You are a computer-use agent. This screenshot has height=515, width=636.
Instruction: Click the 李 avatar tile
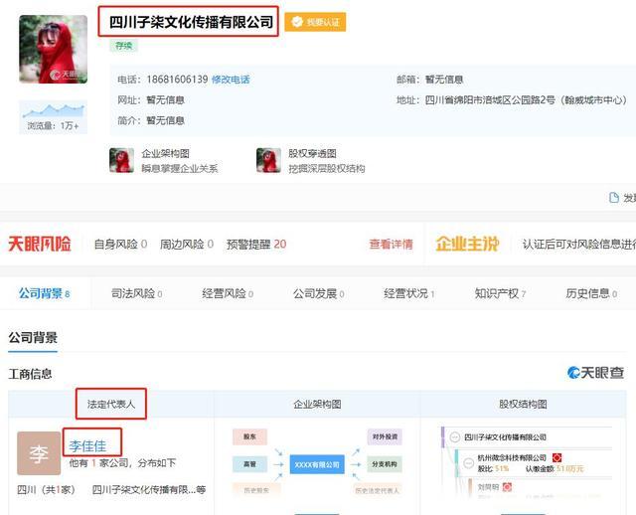point(39,453)
